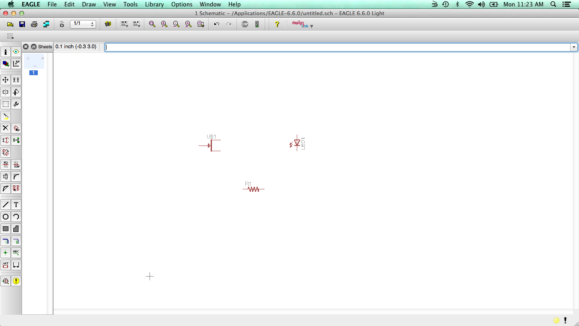The height and width of the screenshot is (326, 579).
Task: Zoom to selected area
Action: [x=201, y=24]
